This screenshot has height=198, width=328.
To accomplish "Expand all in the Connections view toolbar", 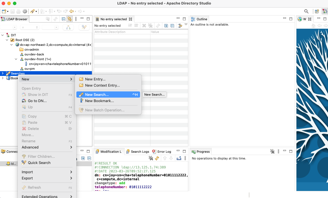I will click(83, 158).
